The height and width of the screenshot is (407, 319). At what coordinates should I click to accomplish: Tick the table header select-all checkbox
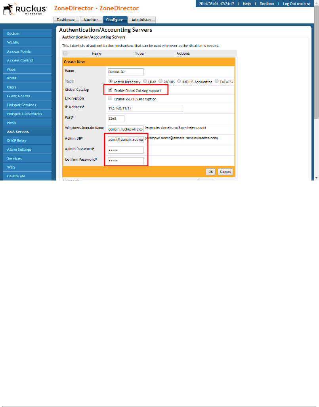coord(65,53)
